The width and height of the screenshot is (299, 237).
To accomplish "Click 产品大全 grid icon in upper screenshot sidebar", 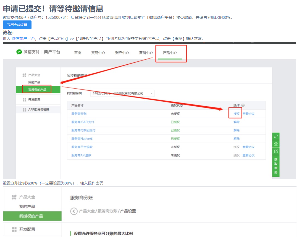I will click(x=24, y=75).
